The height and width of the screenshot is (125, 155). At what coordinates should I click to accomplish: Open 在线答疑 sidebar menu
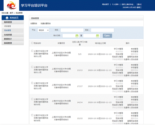coord(13,35)
